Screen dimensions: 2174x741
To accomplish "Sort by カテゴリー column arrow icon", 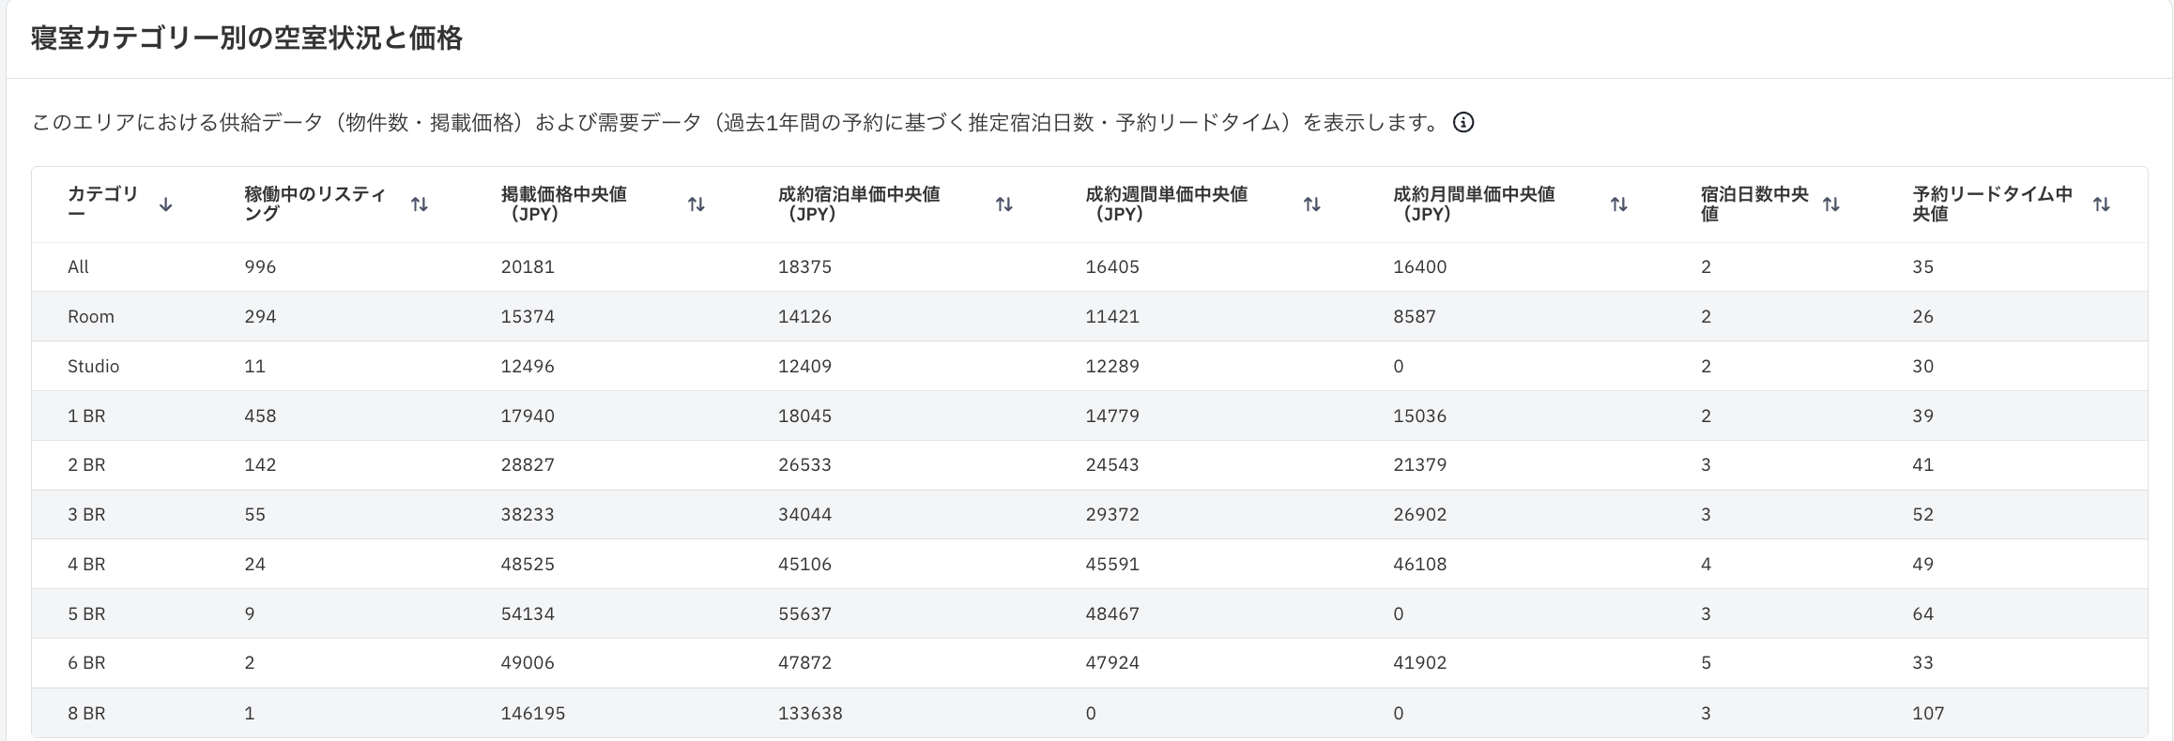I will (x=166, y=204).
